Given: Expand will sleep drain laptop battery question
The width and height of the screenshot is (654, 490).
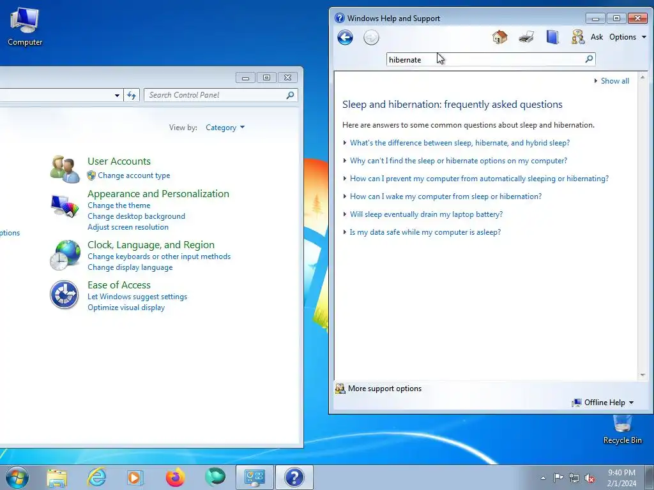Looking at the screenshot, I should 426,214.
